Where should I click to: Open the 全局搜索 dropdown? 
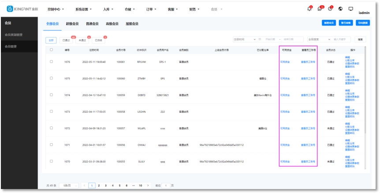pyautogui.click(x=317, y=39)
